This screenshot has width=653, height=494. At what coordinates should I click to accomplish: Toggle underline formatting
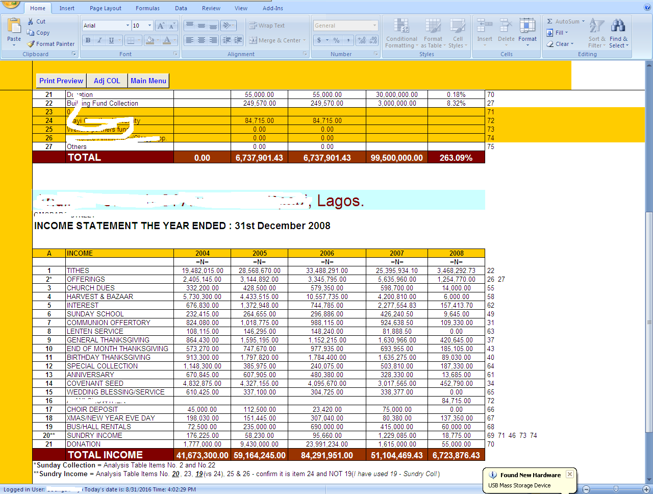[111, 40]
